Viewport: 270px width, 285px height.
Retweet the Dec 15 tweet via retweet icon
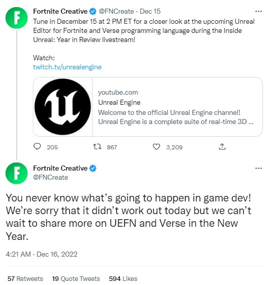[x=97, y=147]
